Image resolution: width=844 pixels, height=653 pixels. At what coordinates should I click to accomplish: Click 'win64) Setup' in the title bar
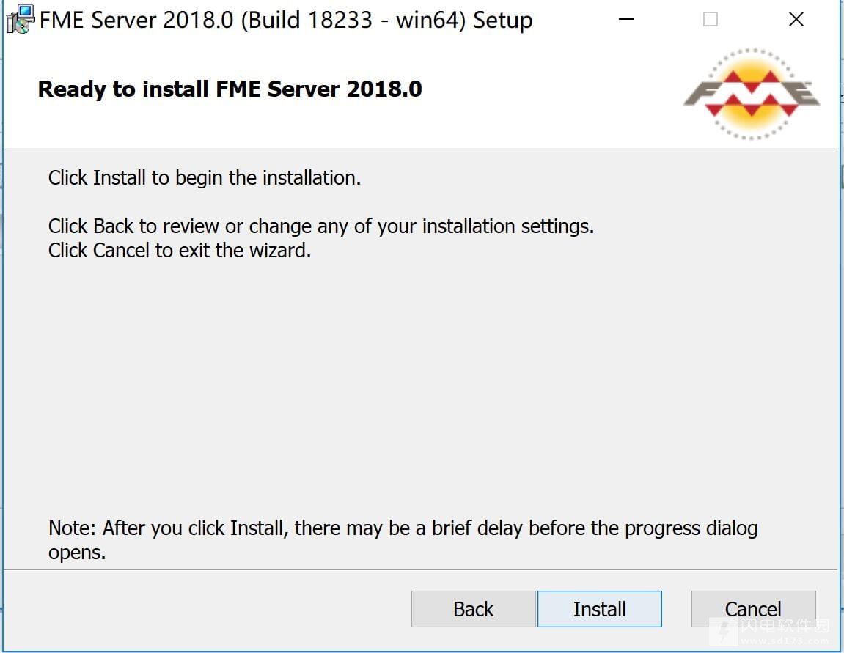(x=464, y=20)
